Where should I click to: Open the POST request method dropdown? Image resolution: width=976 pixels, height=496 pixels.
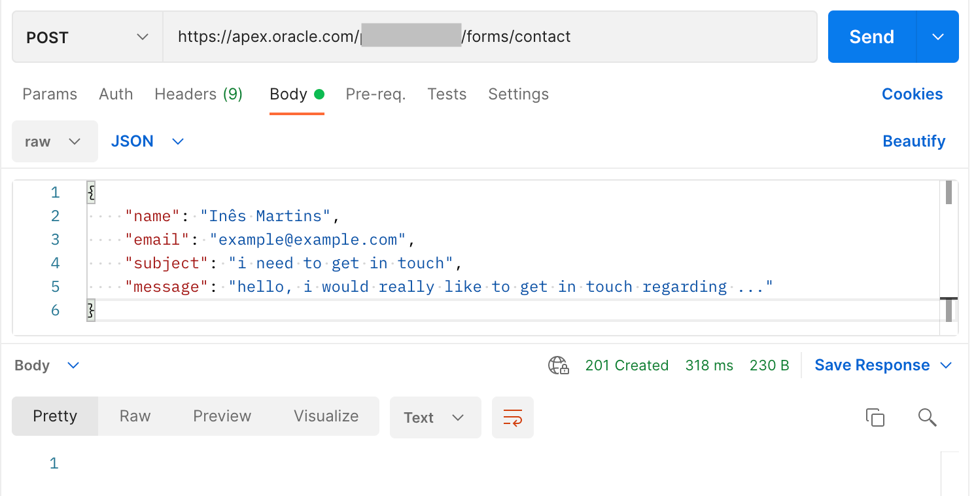tap(87, 37)
